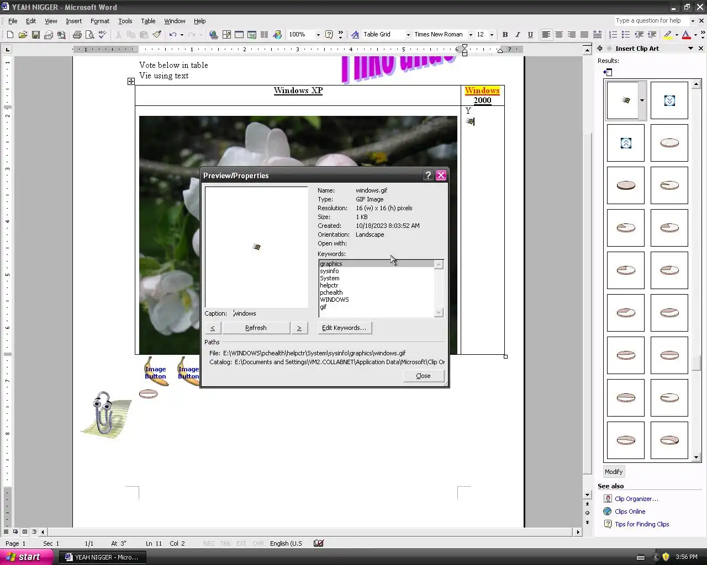This screenshot has width=707, height=565.
Task: Close the Preview/Properties dialog with Close button
Action: (423, 376)
